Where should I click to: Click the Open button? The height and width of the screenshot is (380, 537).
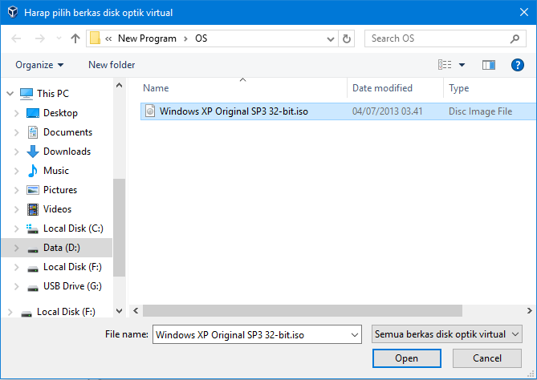pyautogui.click(x=406, y=358)
